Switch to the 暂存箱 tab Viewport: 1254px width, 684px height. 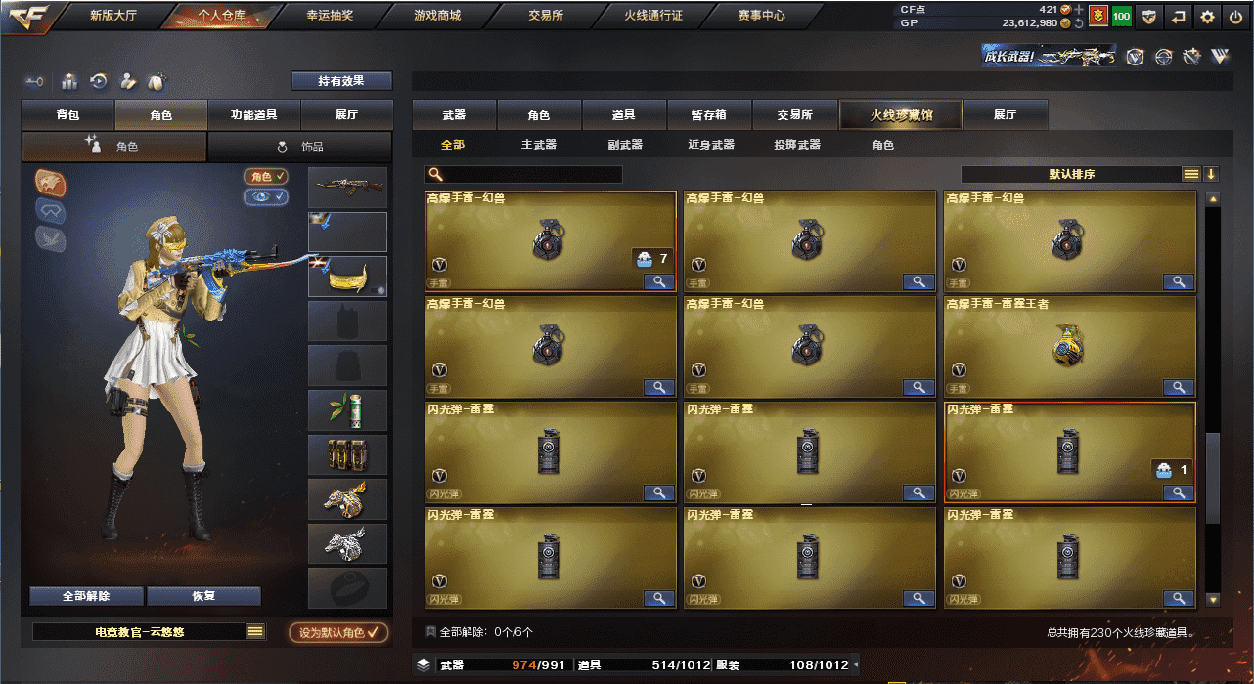(x=710, y=115)
